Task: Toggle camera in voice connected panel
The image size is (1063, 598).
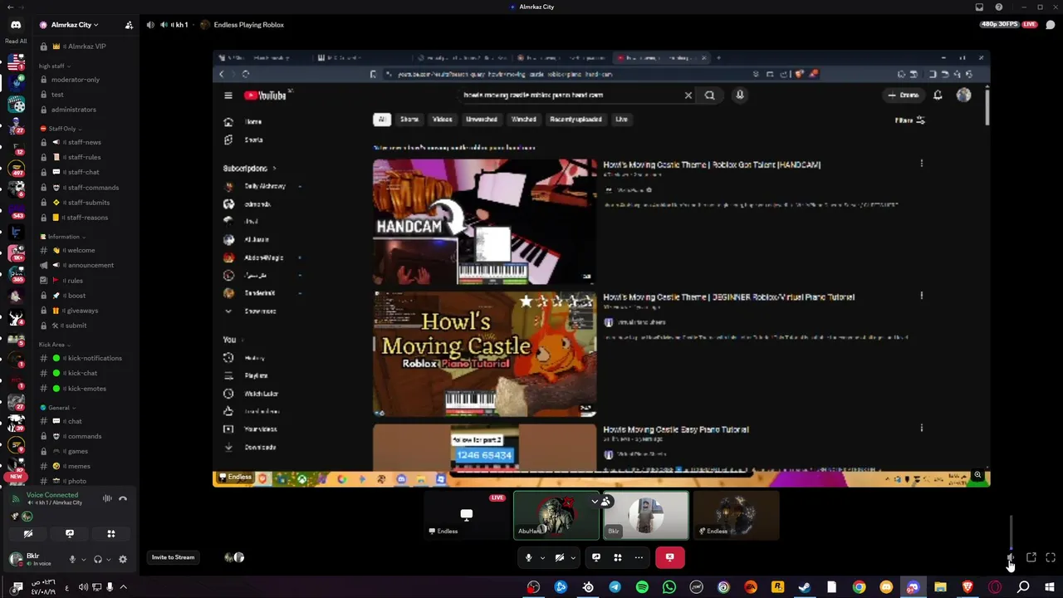Action: pos(28,534)
